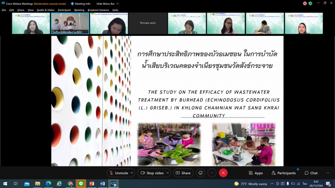335x188 pixels.
Task: Open the Participants panel
Action: point(283,173)
